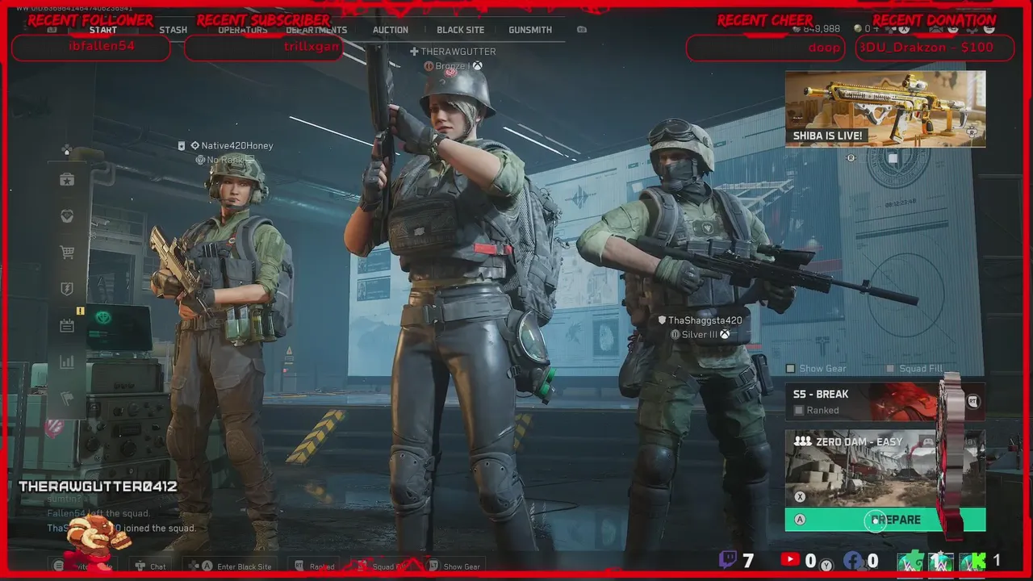
Task: Click the ThaShaggsta420 player name tag
Action: pyautogui.click(x=705, y=320)
